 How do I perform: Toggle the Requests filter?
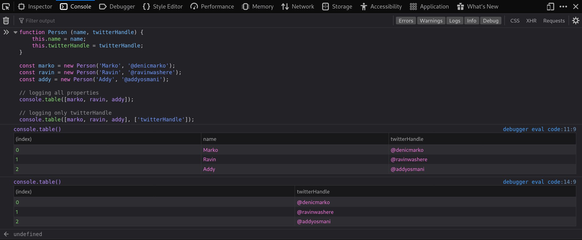click(x=554, y=21)
